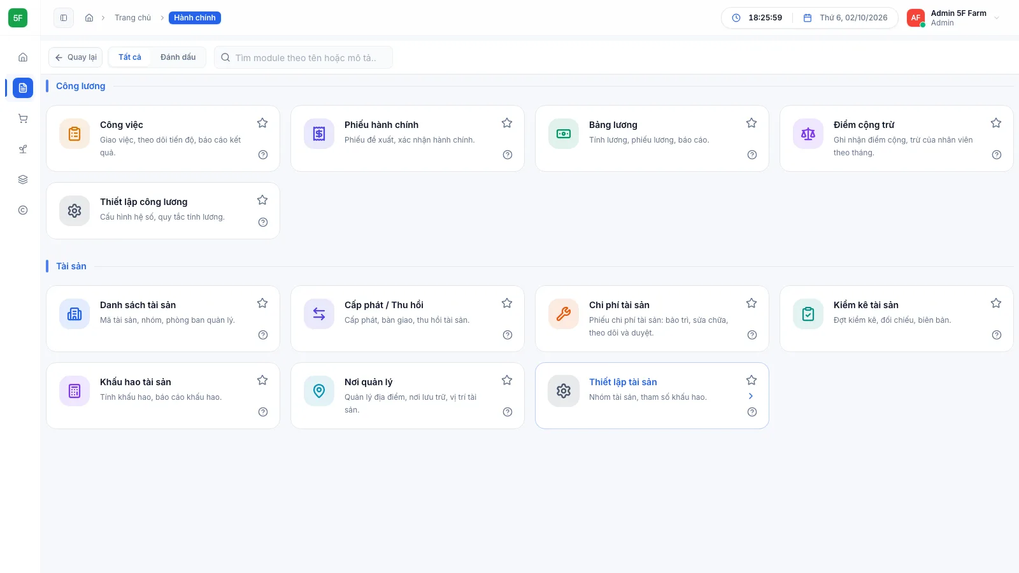Open help for Nơi quản lý module
Screen dimensions: 1019x573
pos(508,412)
